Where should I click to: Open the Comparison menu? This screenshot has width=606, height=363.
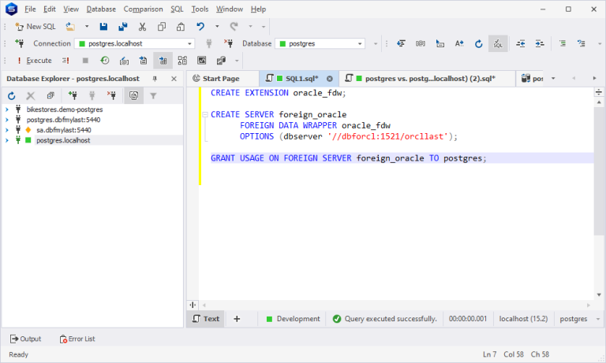[143, 9]
